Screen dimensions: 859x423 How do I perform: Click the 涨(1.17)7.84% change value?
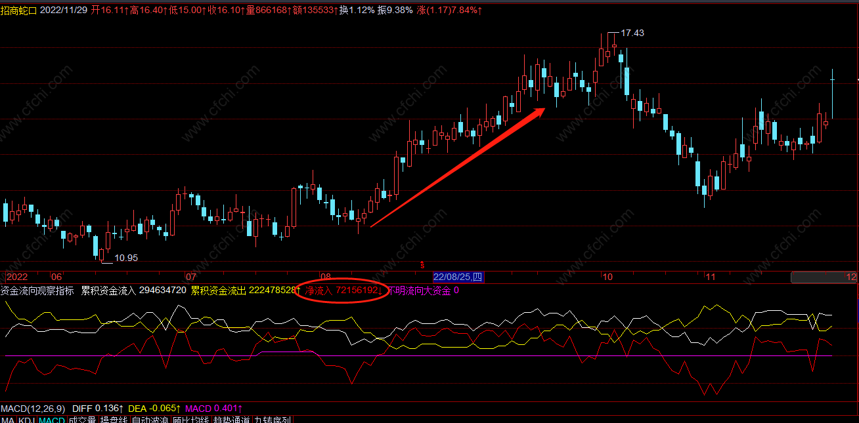coord(450,10)
